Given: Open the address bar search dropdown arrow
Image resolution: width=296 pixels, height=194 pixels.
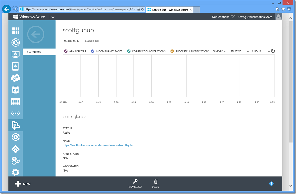Looking at the screenshot, I should pyautogui.click(x=135, y=9).
